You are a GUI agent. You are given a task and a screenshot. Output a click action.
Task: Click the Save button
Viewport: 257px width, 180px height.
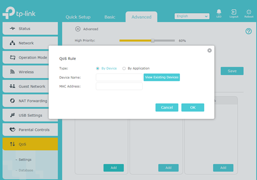coord(232,71)
